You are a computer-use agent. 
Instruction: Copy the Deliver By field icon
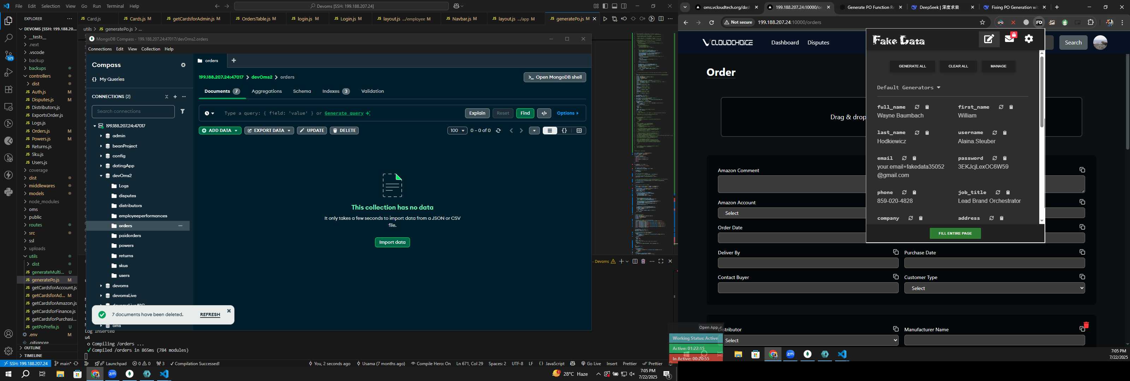895,252
